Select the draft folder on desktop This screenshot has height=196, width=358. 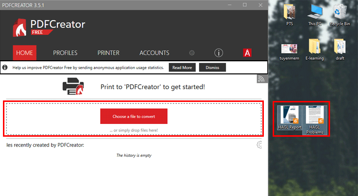(x=340, y=50)
